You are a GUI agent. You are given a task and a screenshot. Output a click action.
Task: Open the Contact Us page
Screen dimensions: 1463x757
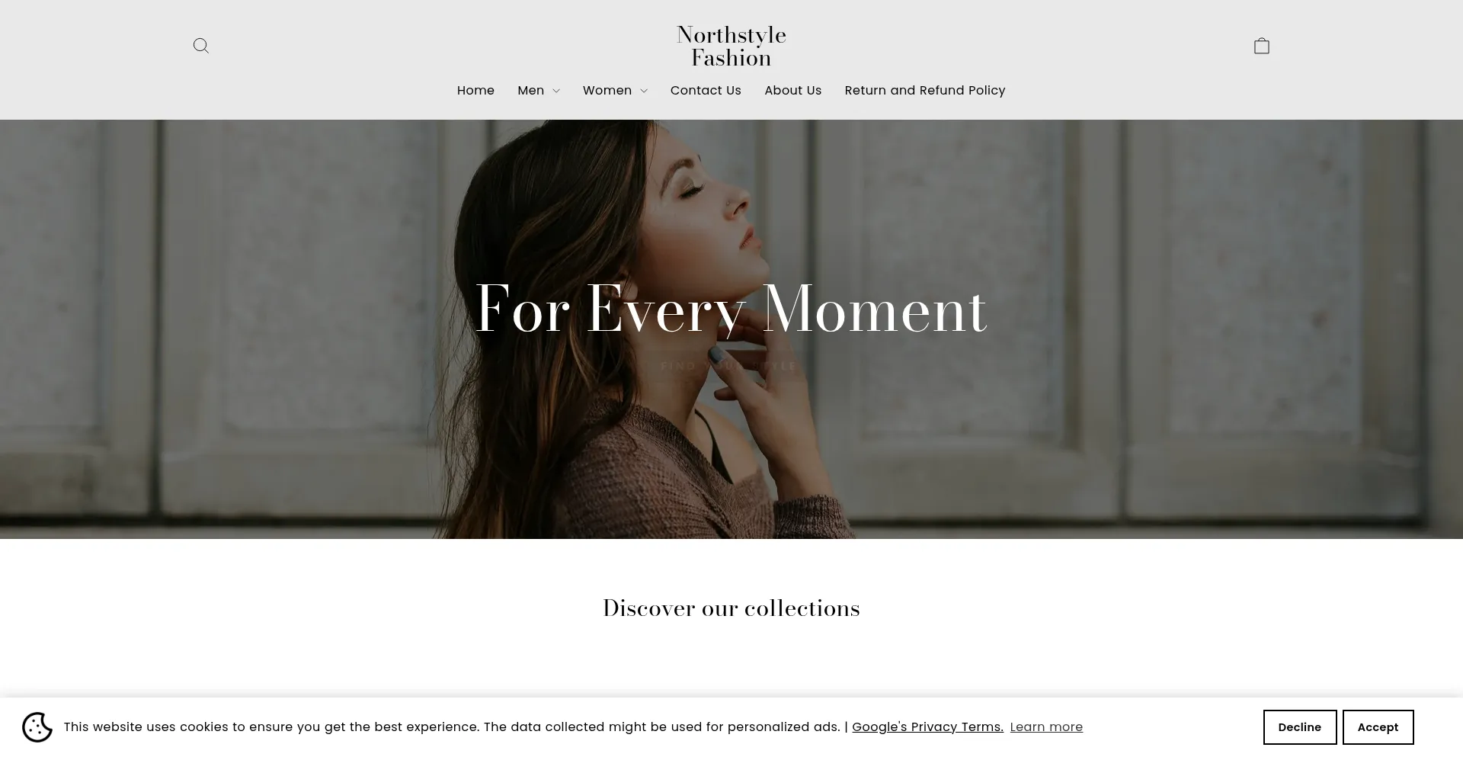coord(706,90)
